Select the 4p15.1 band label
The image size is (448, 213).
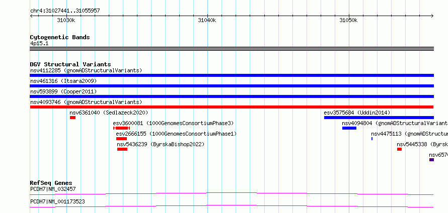pos(39,43)
